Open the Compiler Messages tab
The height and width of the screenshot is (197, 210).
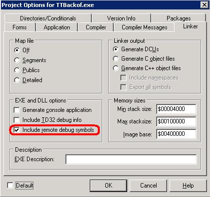point(144,27)
